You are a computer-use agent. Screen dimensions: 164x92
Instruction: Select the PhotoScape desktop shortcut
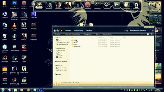point(5,59)
